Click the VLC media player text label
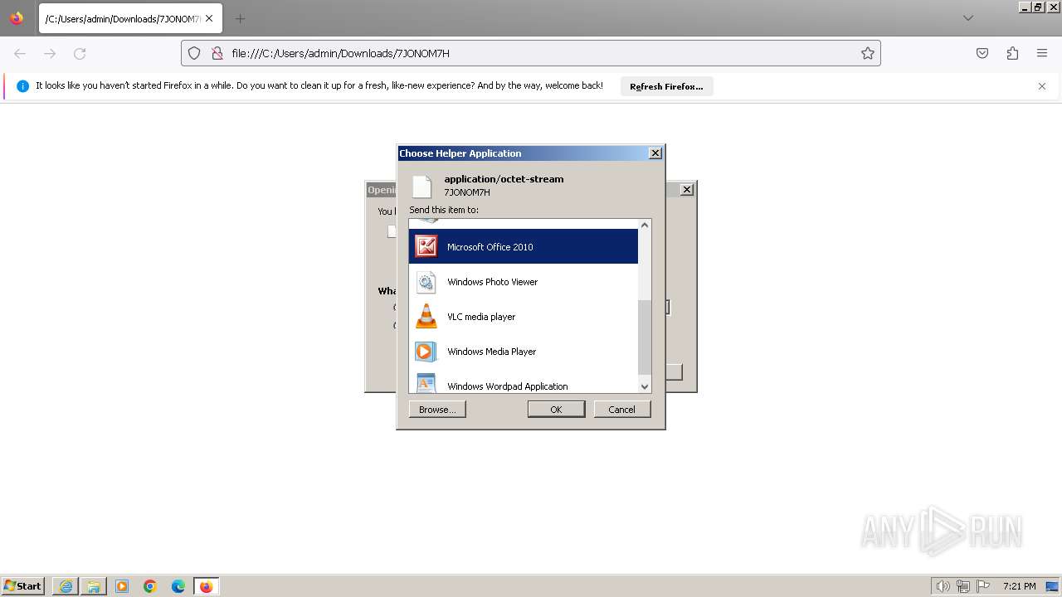1062x597 pixels. (x=481, y=317)
